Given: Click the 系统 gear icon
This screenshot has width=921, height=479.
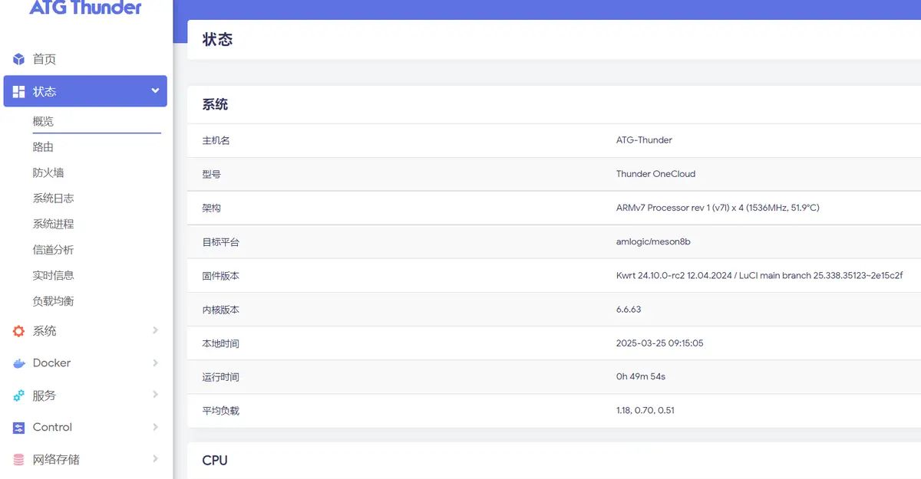Looking at the screenshot, I should click(19, 331).
